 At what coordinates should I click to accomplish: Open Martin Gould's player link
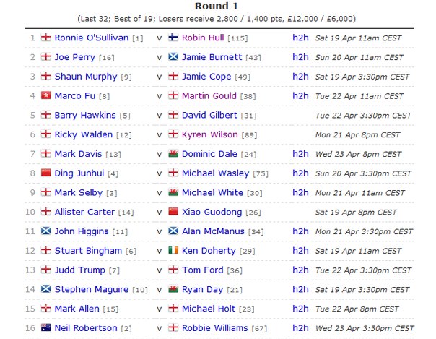[x=209, y=95]
